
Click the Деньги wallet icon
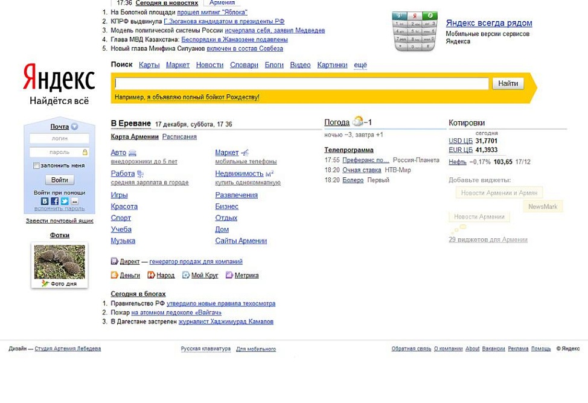115,275
